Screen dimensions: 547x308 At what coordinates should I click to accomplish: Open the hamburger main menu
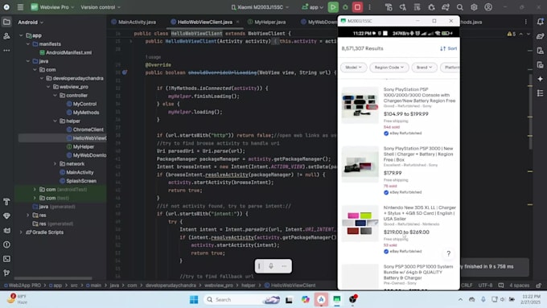click(20, 7)
